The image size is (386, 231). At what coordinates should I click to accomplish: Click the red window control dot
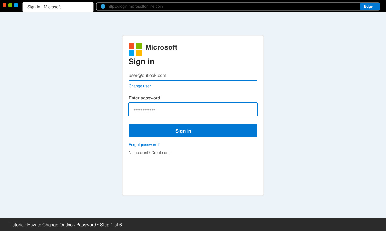(5, 5)
